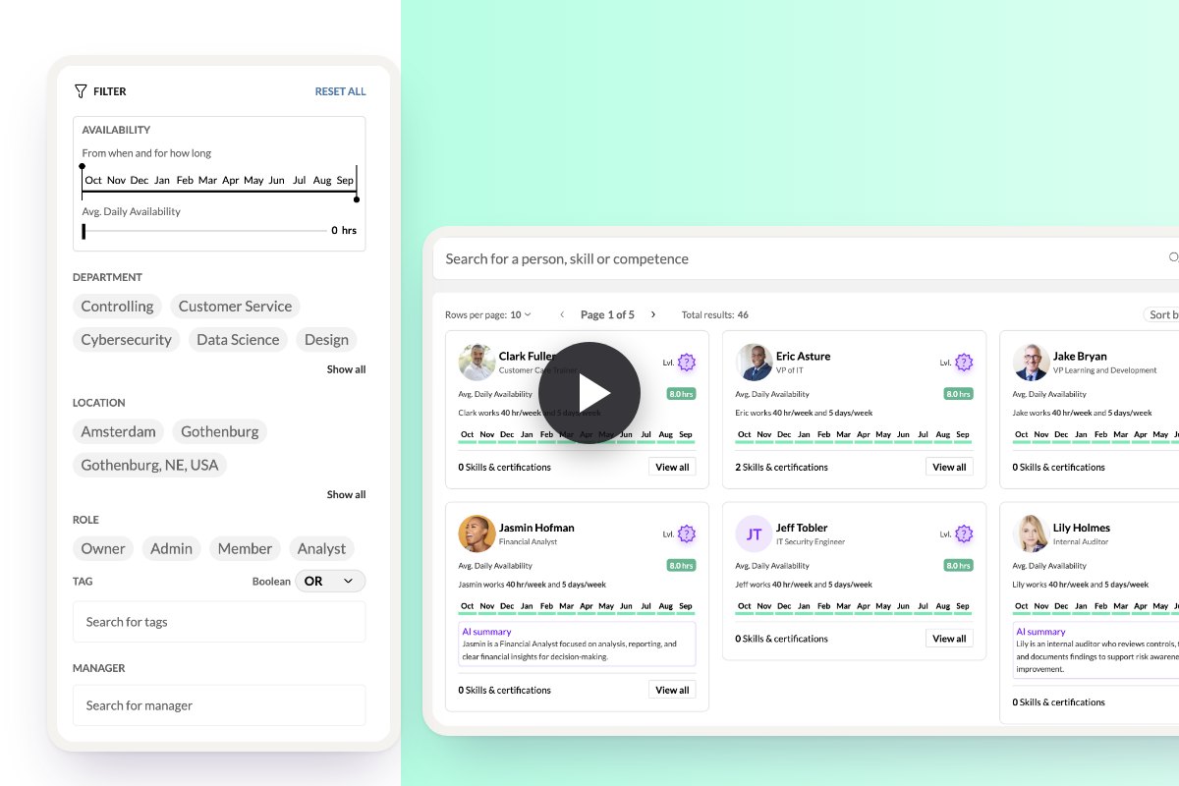This screenshot has width=1179, height=786.
Task: Go to the previous results page
Action: click(562, 315)
